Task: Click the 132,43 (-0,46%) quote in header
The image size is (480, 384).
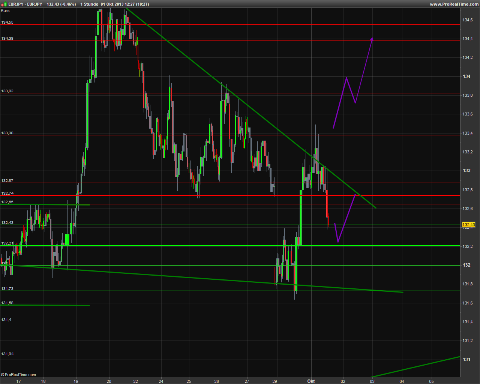Action: pyautogui.click(x=61, y=4)
